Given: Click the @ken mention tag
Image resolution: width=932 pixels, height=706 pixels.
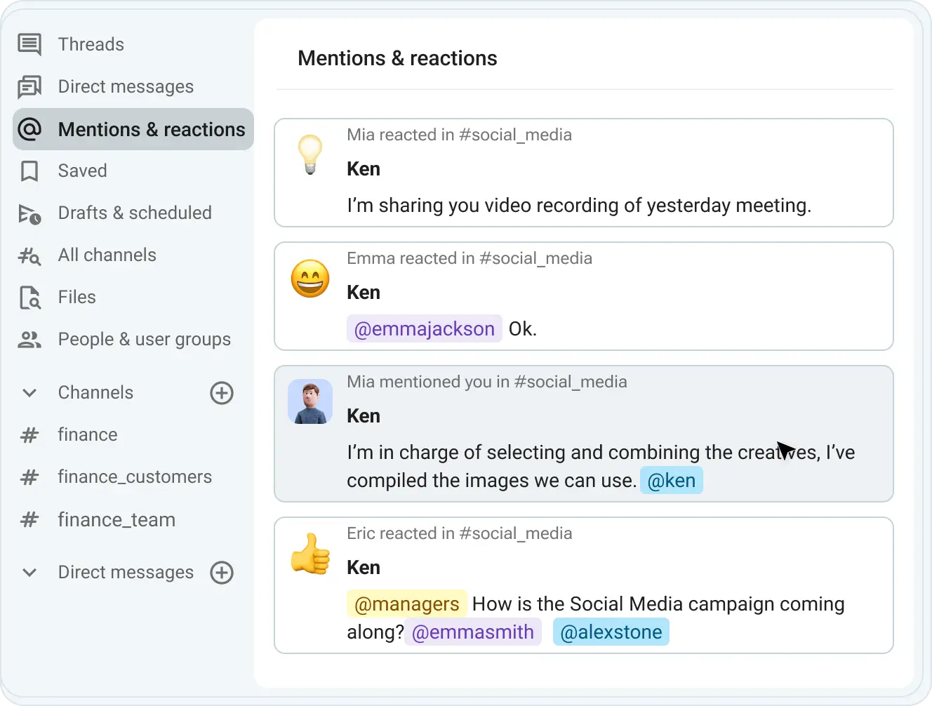Looking at the screenshot, I should click(x=672, y=480).
